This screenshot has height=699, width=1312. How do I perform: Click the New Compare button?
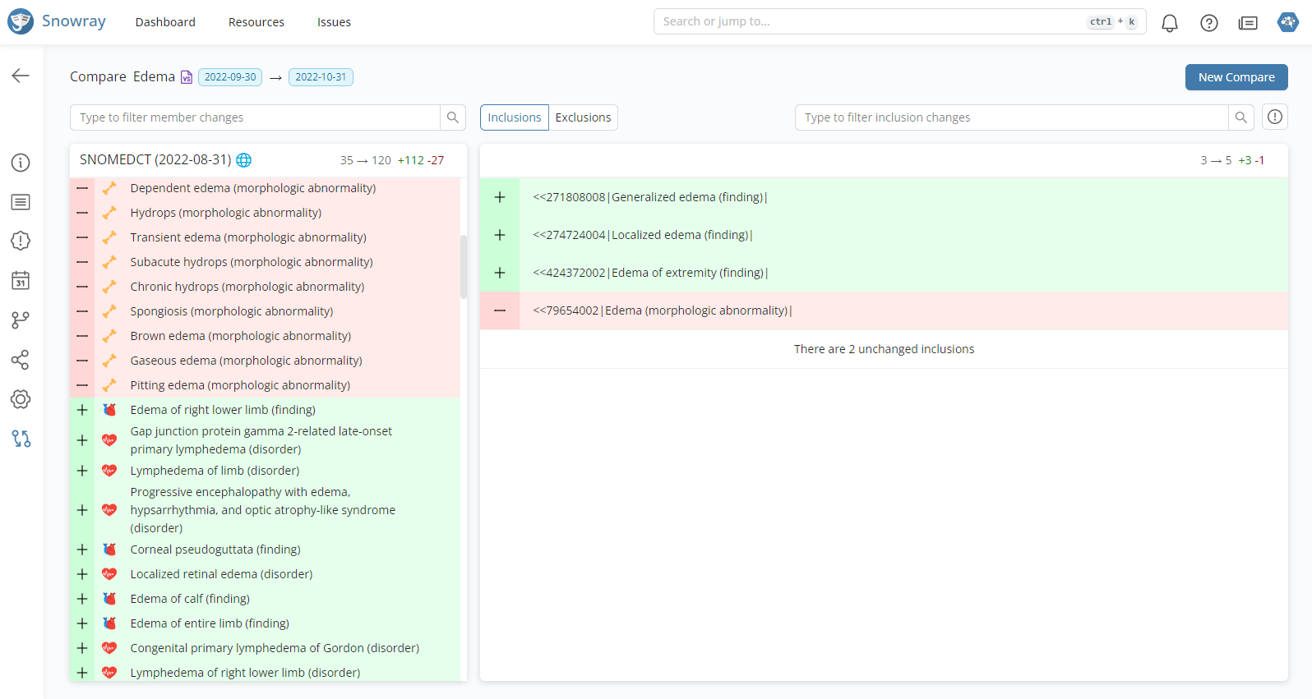point(1236,77)
